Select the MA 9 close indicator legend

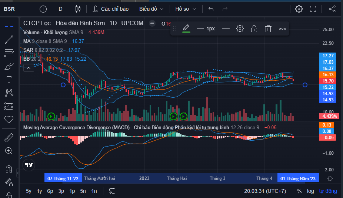coord(45,41)
